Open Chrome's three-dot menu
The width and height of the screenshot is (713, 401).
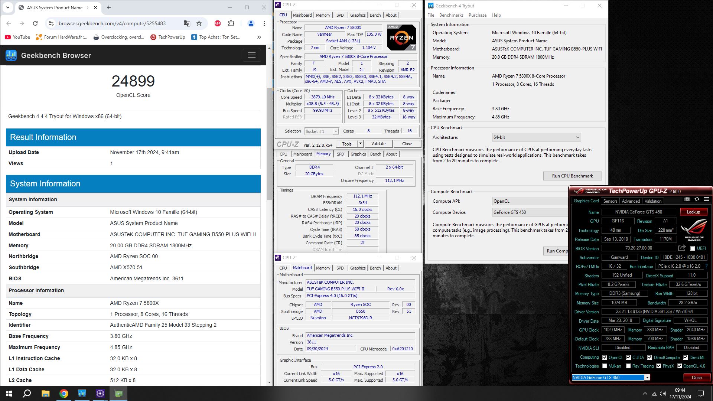tap(264, 23)
